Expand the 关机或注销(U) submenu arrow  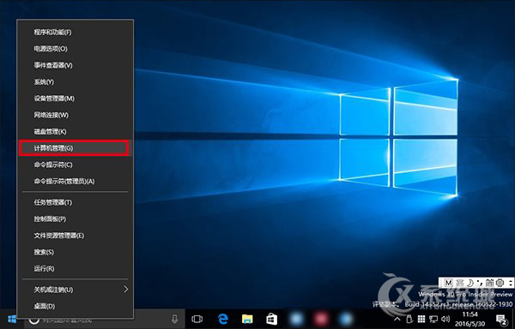click(x=126, y=290)
